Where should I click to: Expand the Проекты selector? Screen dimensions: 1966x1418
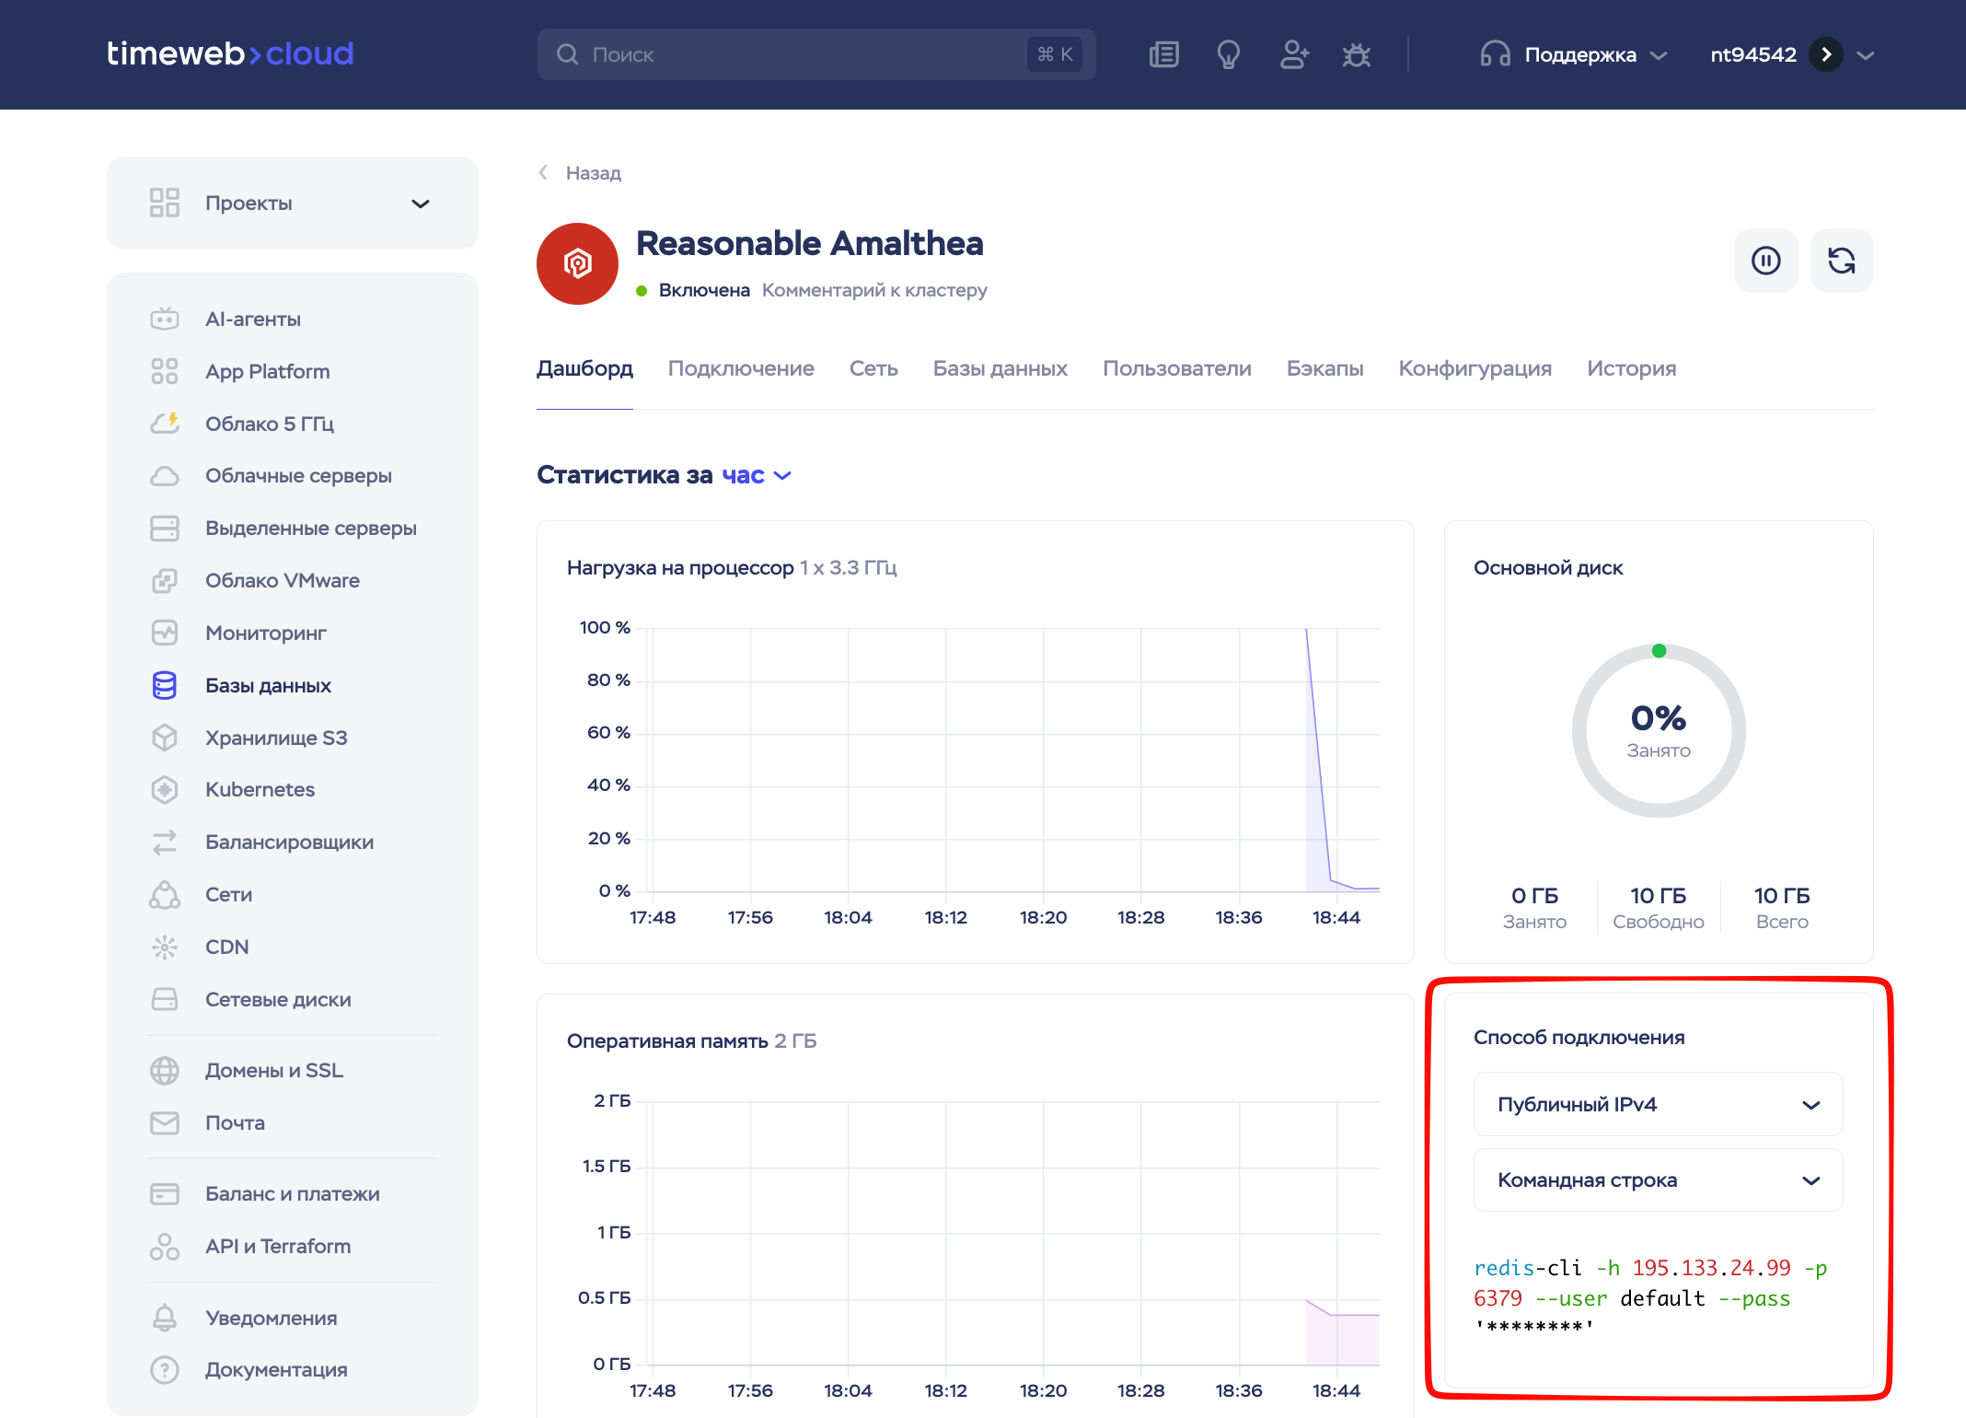[x=293, y=203]
